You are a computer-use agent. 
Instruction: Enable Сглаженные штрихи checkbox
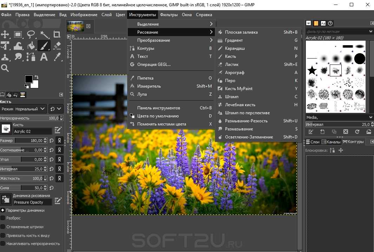3,227
